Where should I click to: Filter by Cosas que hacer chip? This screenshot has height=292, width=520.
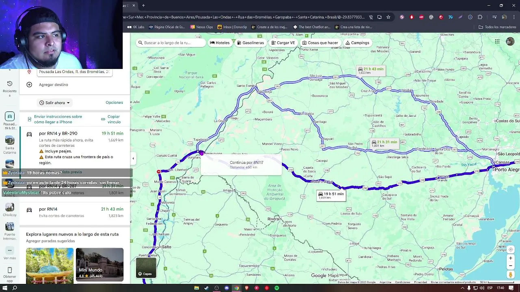pos(320,43)
